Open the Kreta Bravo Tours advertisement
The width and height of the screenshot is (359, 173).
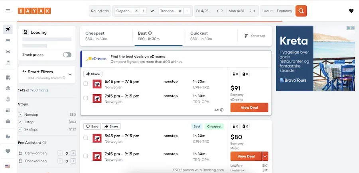tap(315, 58)
